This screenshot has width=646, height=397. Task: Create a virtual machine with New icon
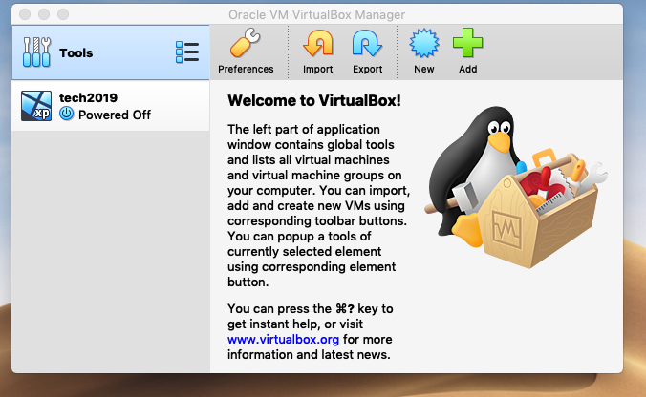424,43
